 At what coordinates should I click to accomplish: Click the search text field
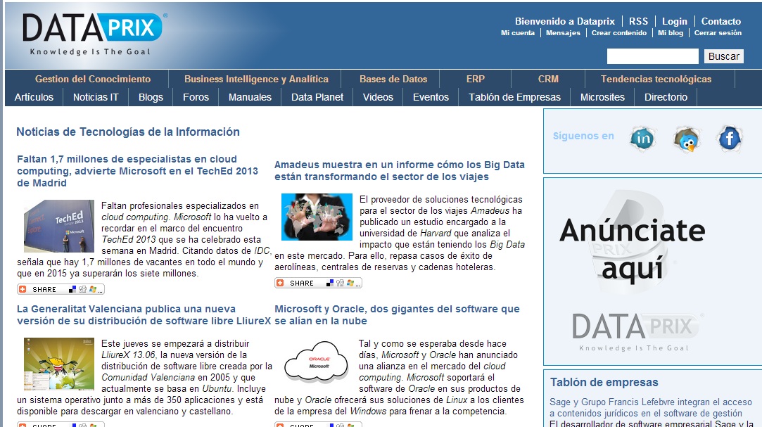click(x=652, y=56)
